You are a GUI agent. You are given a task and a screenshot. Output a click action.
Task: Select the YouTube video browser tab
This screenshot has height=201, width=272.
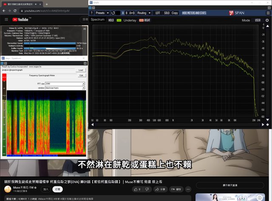click(x=22, y=4)
